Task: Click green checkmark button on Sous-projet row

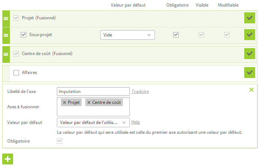Action: 249,35
